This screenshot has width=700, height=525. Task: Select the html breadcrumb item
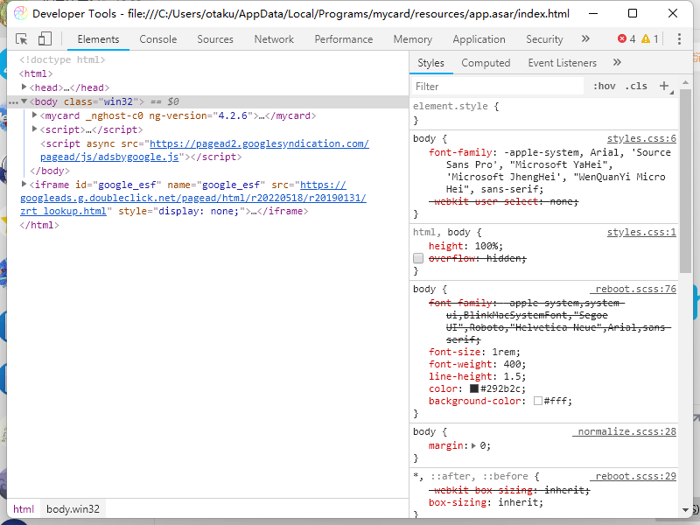click(x=24, y=509)
